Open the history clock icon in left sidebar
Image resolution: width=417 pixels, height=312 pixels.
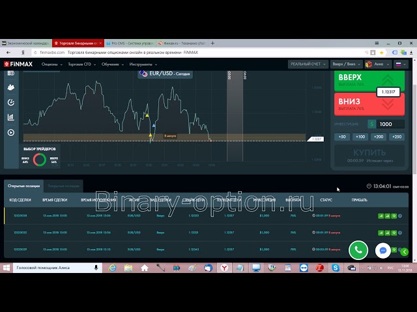(10, 102)
